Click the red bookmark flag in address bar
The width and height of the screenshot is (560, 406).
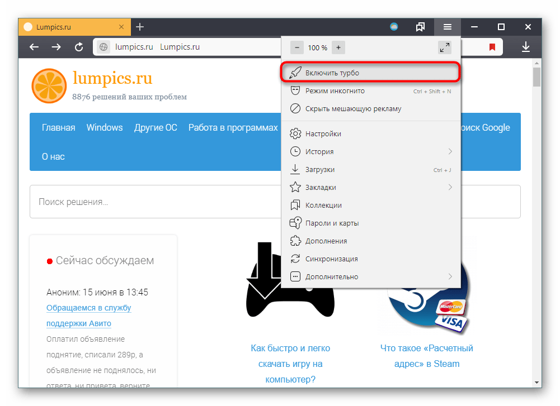pos(492,47)
